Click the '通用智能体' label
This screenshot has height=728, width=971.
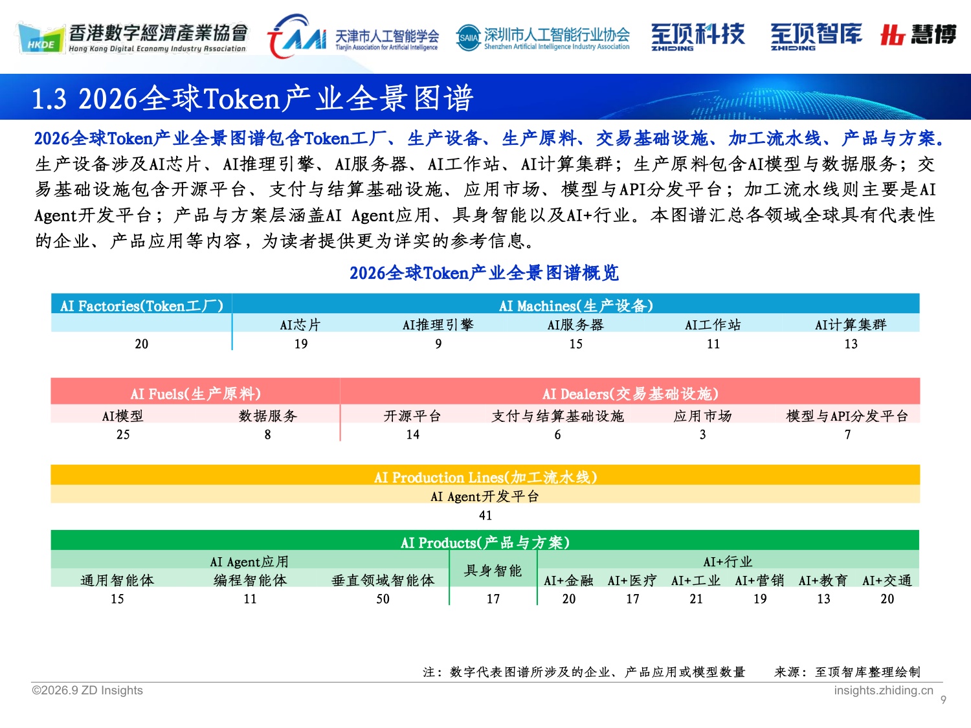tap(117, 580)
